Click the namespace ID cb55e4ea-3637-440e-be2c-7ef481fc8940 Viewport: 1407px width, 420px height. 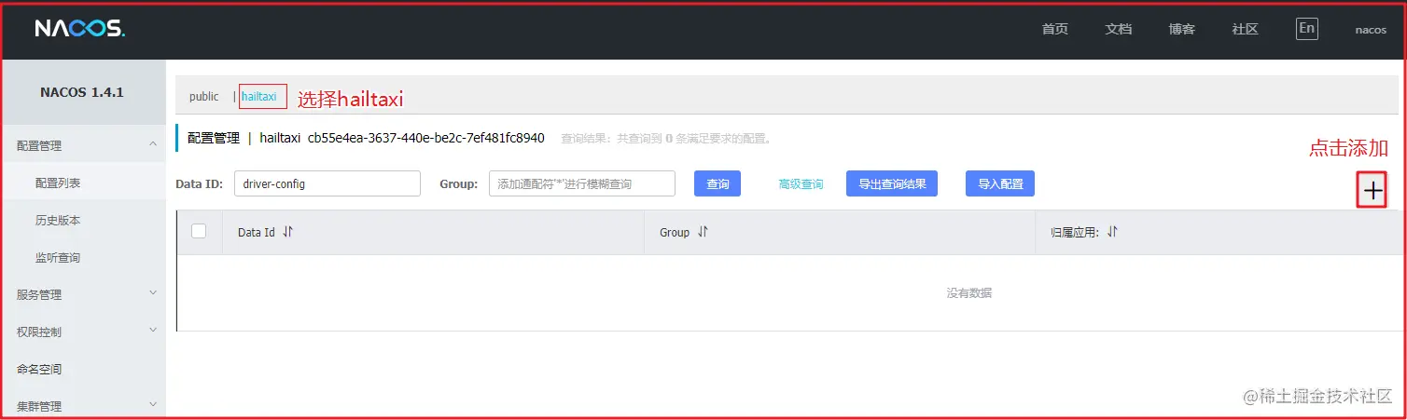tap(426, 138)
